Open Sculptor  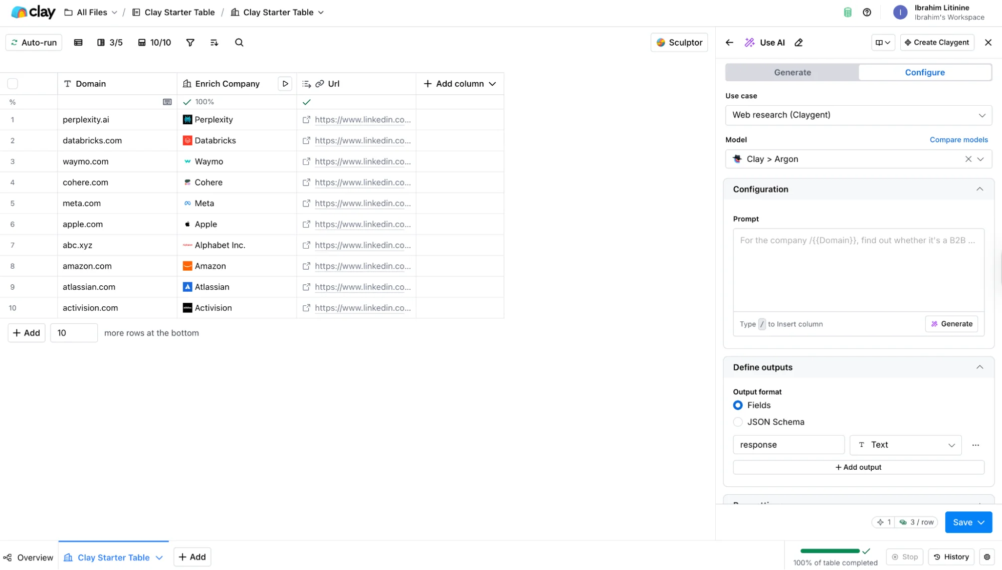[x=679, y=43]
